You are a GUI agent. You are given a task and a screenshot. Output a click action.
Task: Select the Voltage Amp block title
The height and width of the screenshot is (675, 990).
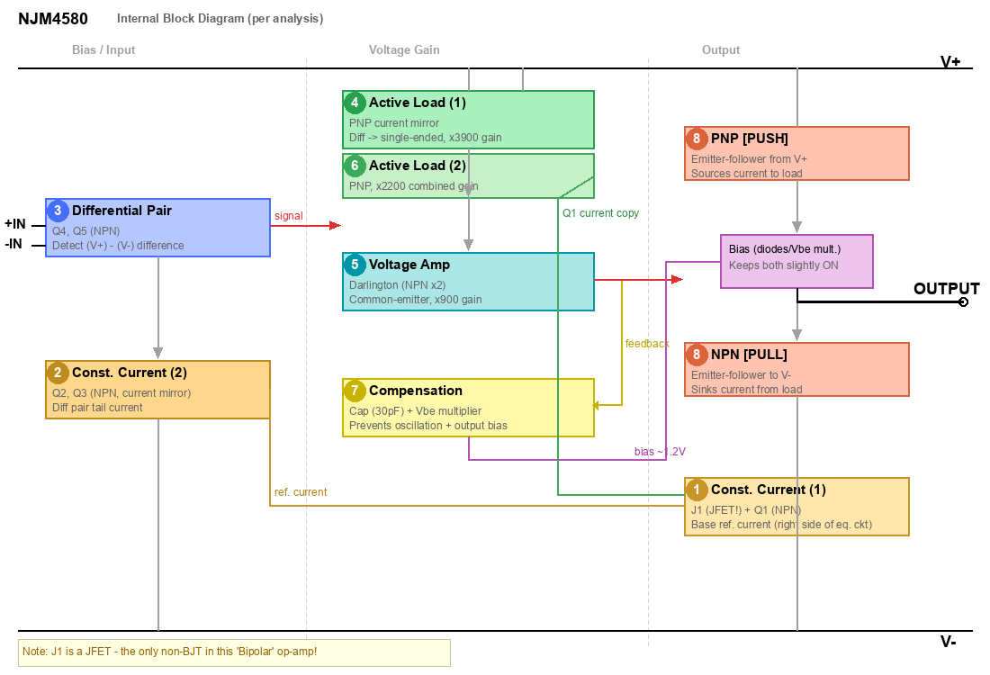coord(409,265)
